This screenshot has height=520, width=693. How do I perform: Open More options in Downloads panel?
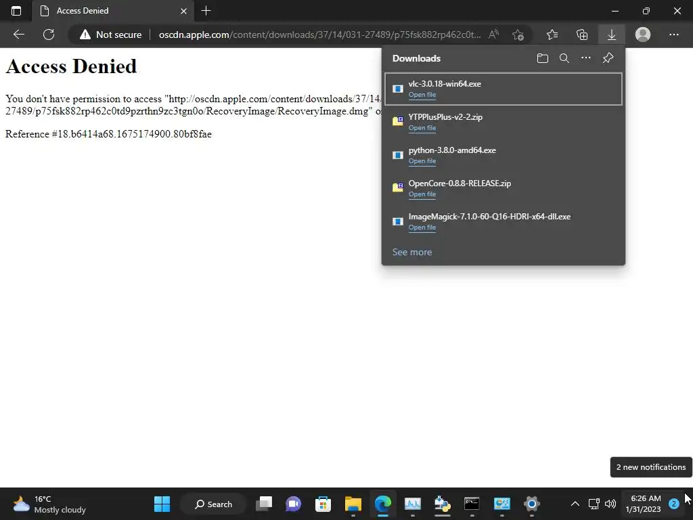pyautogui.click(x=586, y=58)
